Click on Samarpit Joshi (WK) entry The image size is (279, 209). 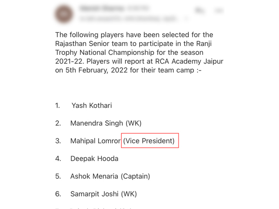tap(103, 194)
